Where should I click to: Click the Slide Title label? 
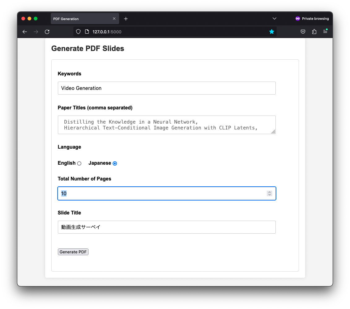[x=69, y=213]
